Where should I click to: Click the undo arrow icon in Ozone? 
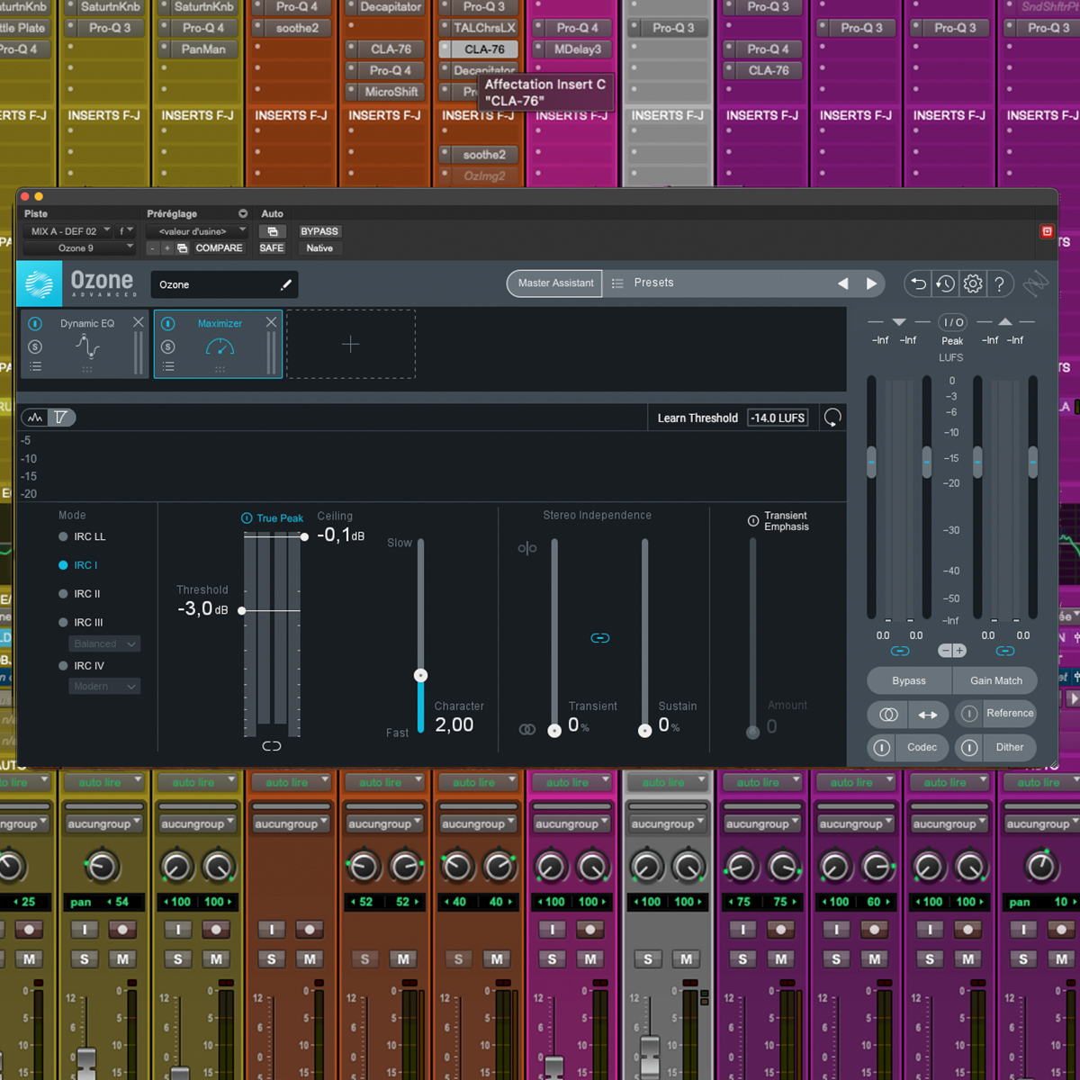[917, 284]
